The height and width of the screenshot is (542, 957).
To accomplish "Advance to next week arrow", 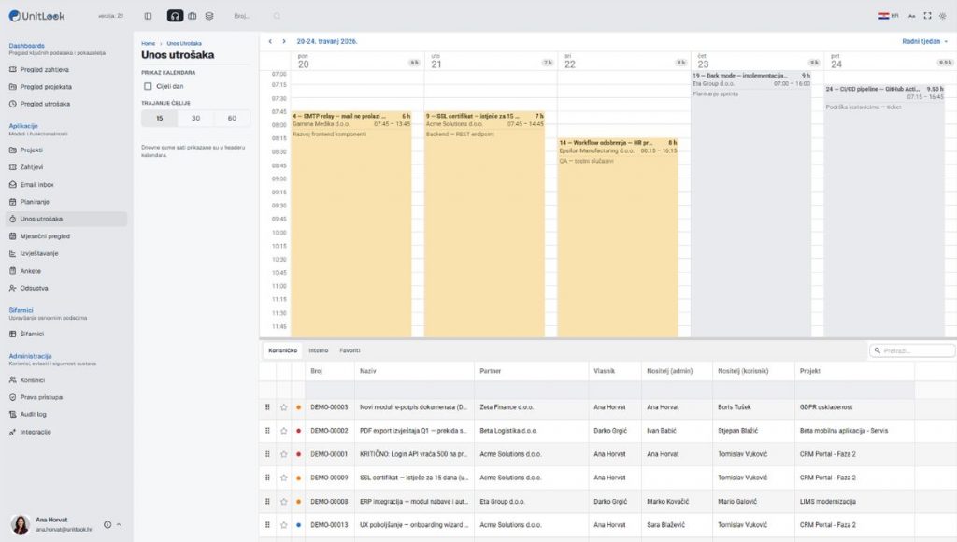I will 284,41.
